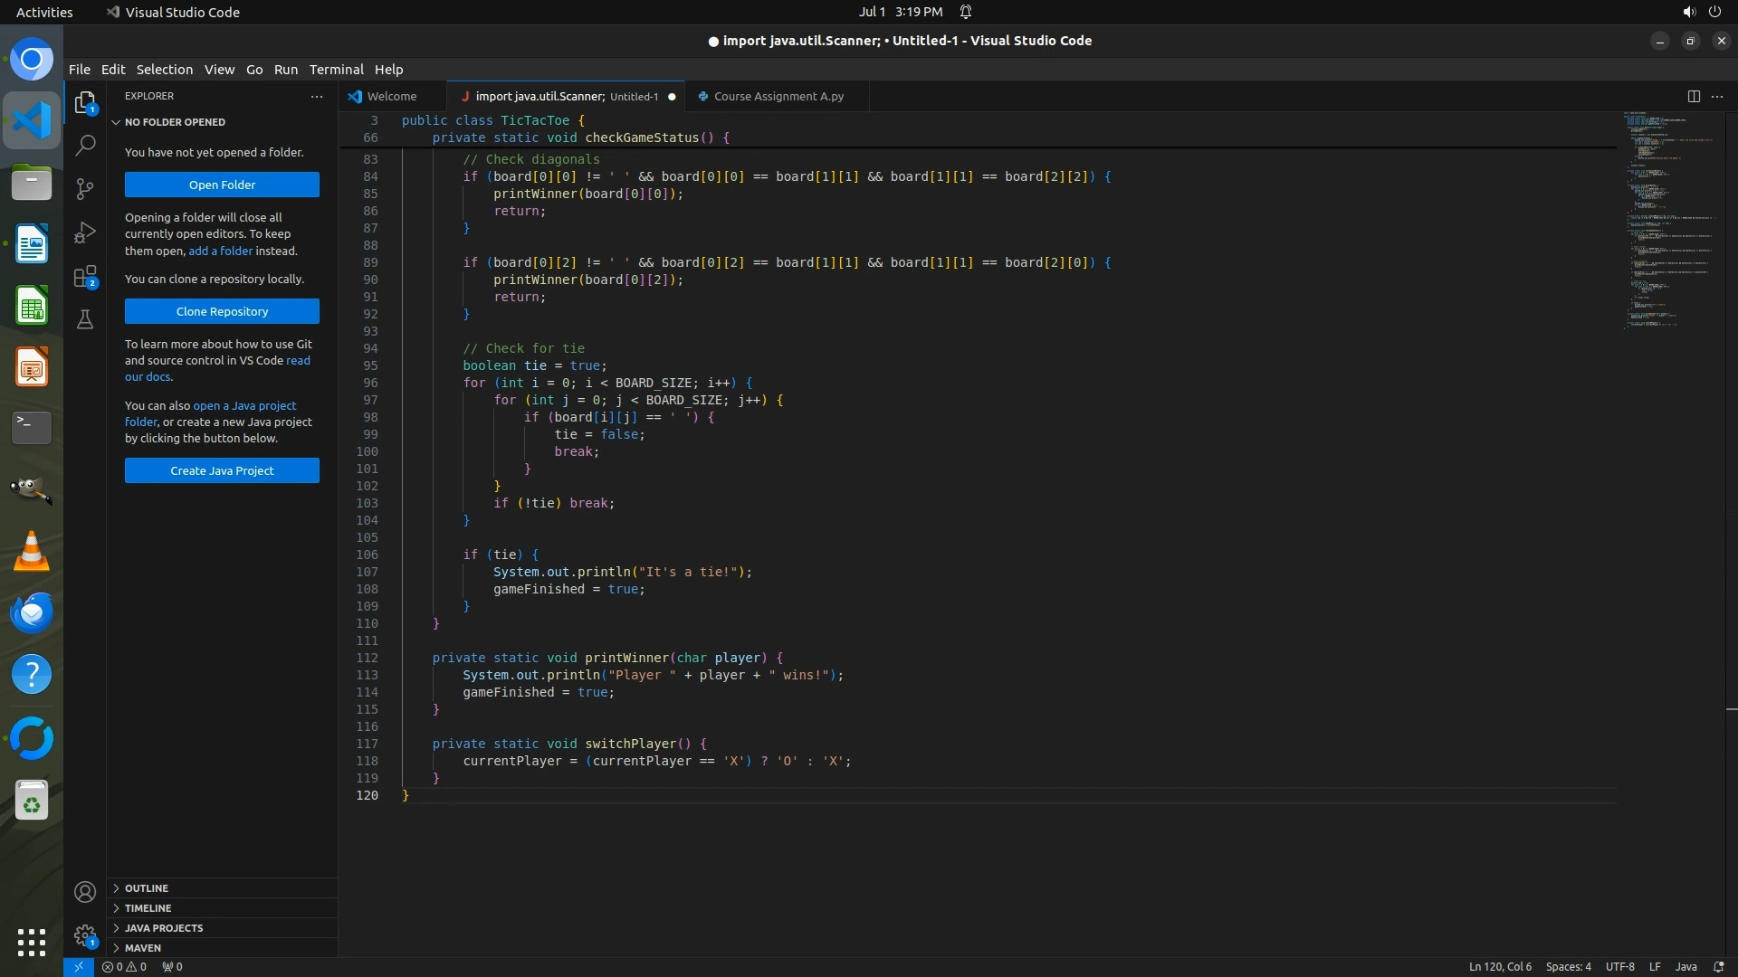Open the Extensions view
This screenshot has width=1738, height=977.
85,277
